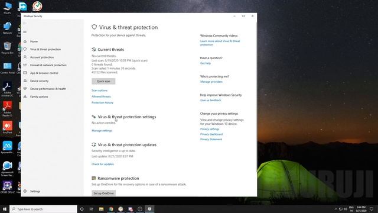Open Device performance & health section
Viewport: 378px width, 213px height.
pyautogui.click(x=48, y=89)
